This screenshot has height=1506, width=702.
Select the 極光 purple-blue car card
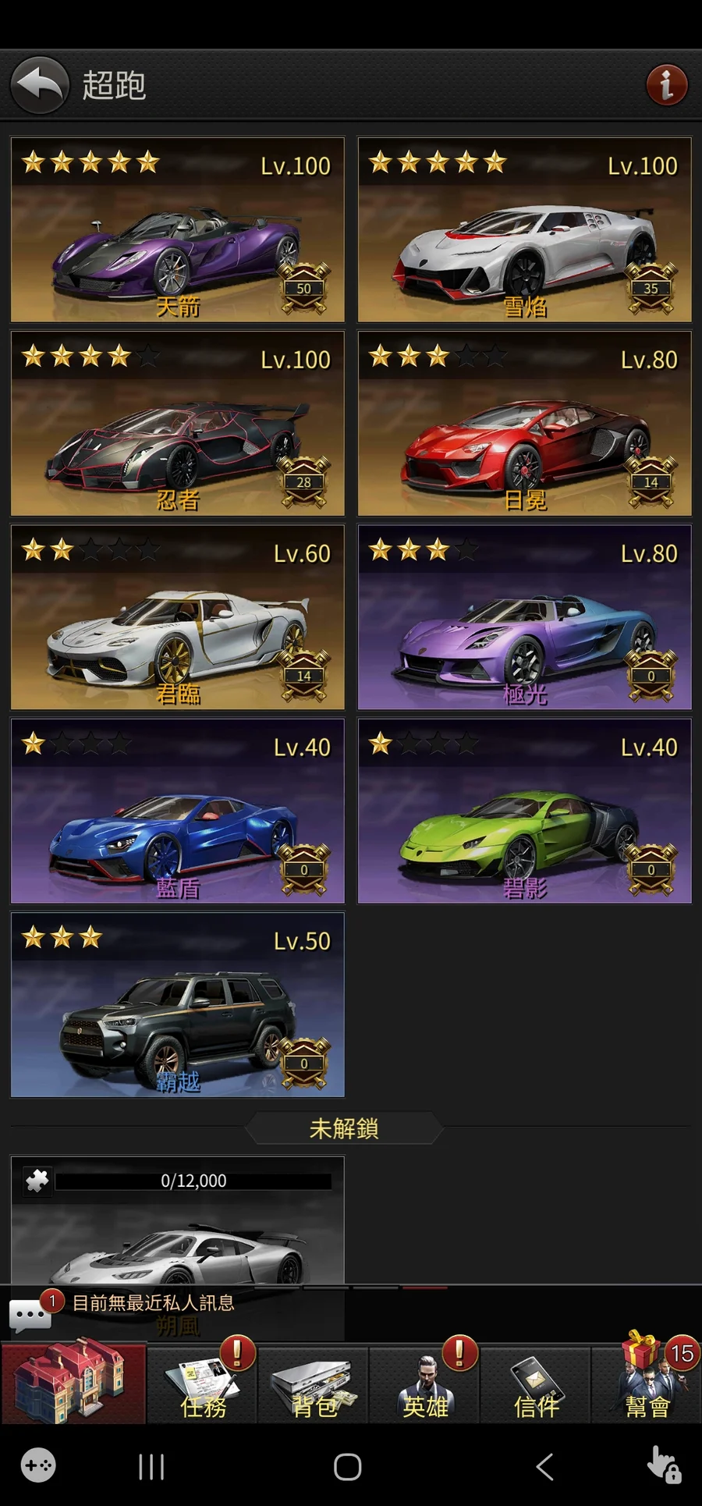point(525,617)
